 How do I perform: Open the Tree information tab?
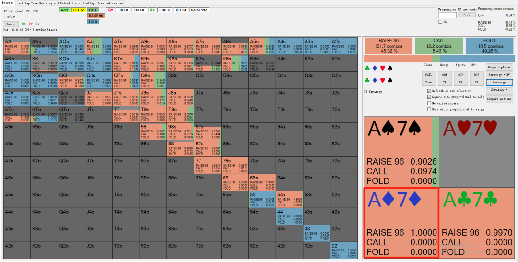click(x=110, y=3)
